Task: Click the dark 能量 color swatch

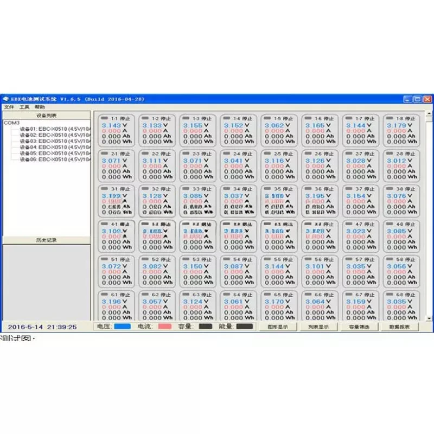Action: [x=245, y=327]
